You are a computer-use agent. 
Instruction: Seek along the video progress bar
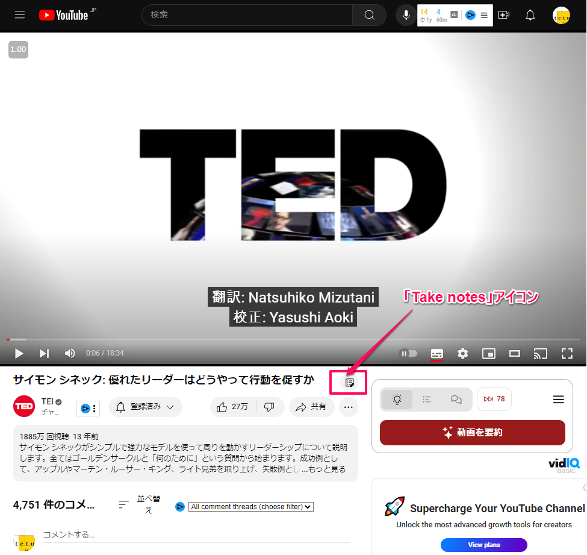pyautogui.click(x=293, y=339)
